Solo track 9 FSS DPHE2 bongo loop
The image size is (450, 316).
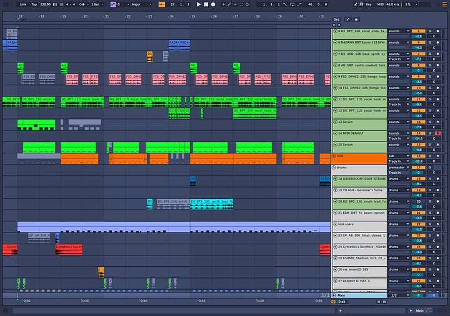tap(430, 77)
